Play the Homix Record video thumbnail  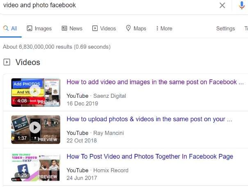point(36,167)
